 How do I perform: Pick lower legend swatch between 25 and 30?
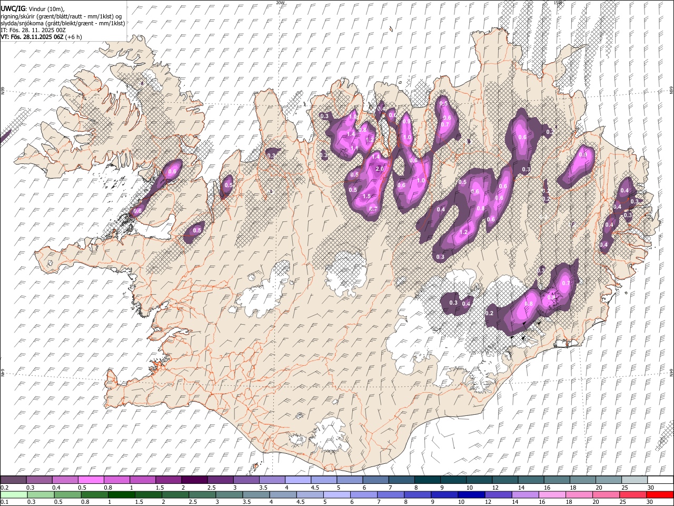[x=633, y=494]
